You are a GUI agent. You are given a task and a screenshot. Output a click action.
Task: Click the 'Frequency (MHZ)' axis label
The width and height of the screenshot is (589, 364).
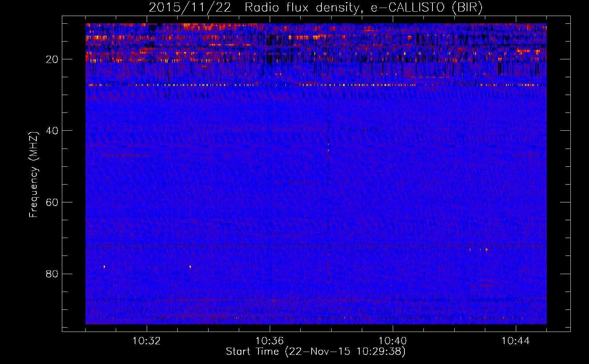click(x=33, y=175)
